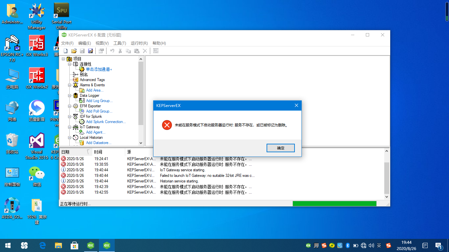Click the Open Project folder icon

pos(74,51)
